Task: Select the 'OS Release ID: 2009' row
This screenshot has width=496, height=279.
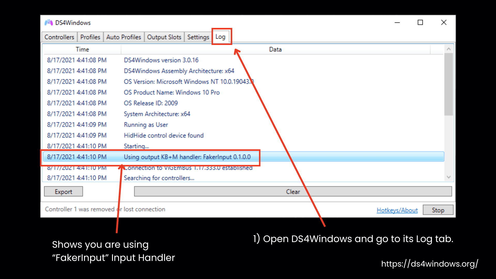Action: pyautogui.click(x=244, y=103)
